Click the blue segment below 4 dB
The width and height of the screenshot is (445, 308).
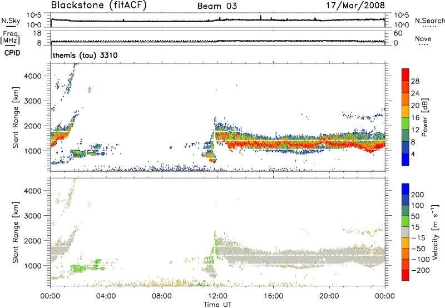coord(406,160)
